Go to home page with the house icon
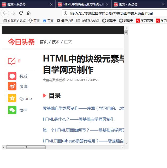This screenshot has width=167, height=168. tap(29, 13)
